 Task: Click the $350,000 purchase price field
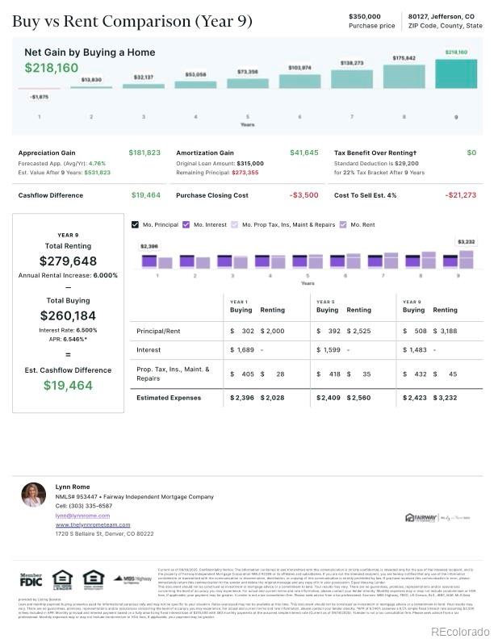click(x=371, y=16)
